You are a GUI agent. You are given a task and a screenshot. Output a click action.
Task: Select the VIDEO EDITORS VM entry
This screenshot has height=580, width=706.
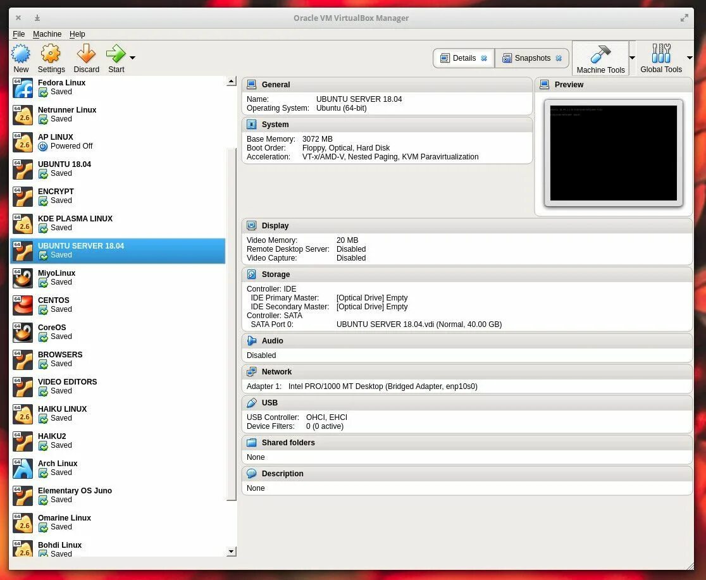click(x=118, y=386)
